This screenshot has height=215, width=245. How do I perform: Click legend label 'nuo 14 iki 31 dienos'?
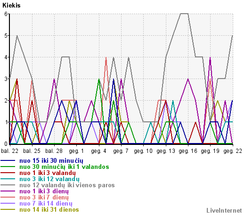coord(49,210)
